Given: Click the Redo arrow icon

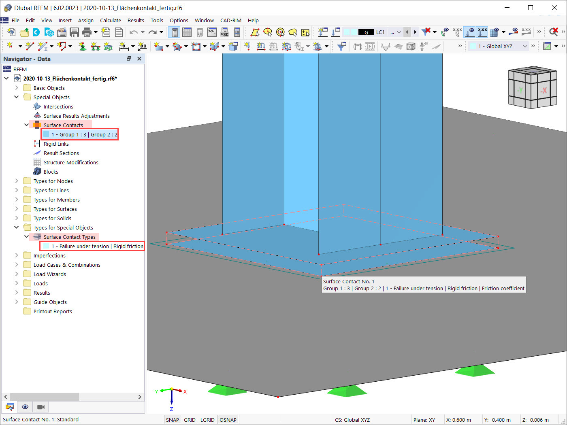Looking at the screenshot, I should point(152,32).
